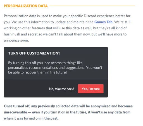The width and height of the screenshot is (143, 126).
Task: Click the sentence starting "Personalization data is used"
Action: coord(67,16)
